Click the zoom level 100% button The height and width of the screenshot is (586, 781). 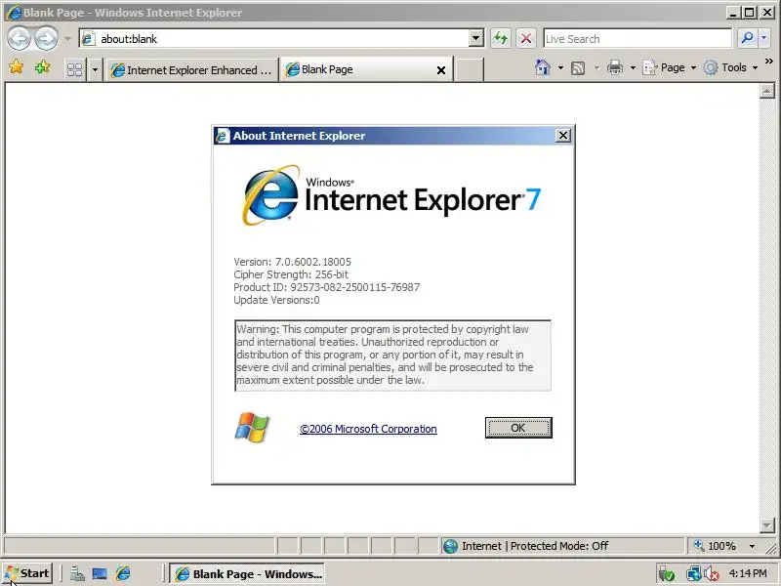[x=716, y=546]
